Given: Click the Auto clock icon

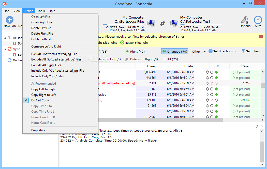Looking at the screenshot, I should pos(258,20).
